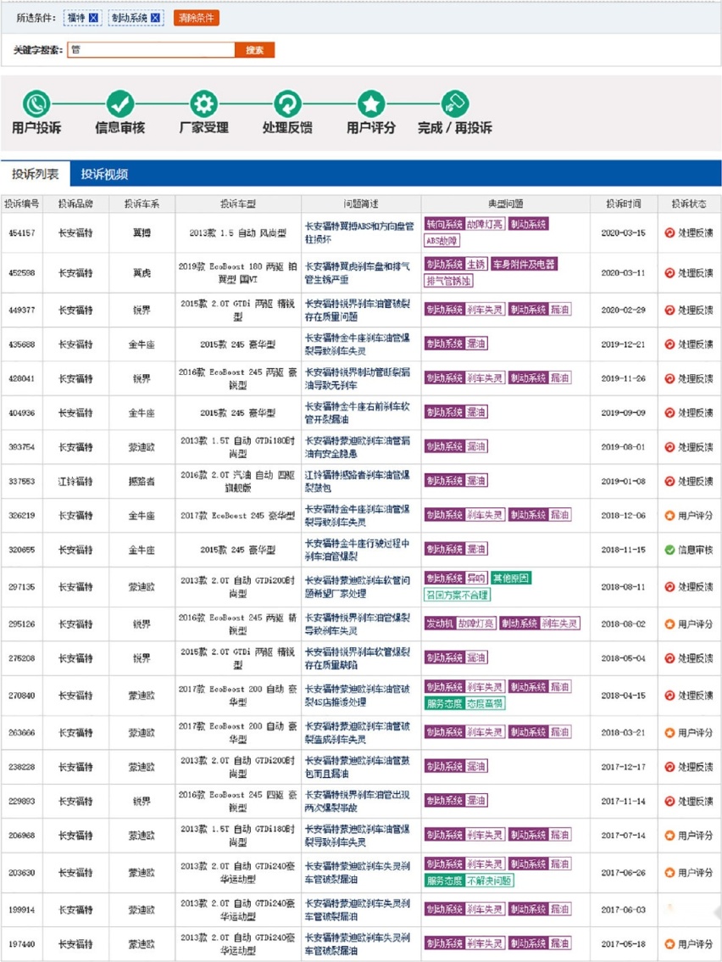The width and height of the screenshot is (722, 962).
Task: Click the 翼虎 series cell
Action: coord(142,273)
